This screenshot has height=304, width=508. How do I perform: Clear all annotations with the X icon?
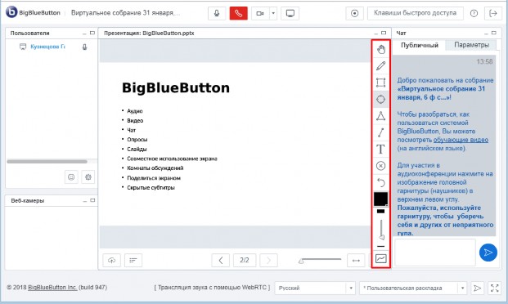point(381,166)
